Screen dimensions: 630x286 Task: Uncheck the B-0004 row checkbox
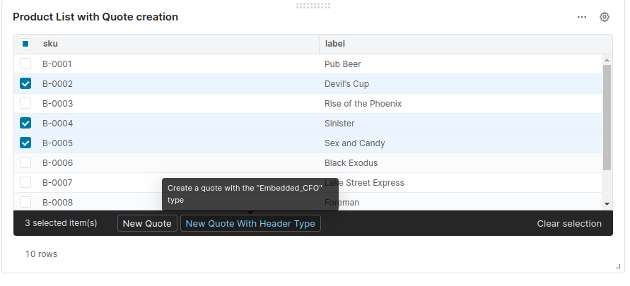25,123
